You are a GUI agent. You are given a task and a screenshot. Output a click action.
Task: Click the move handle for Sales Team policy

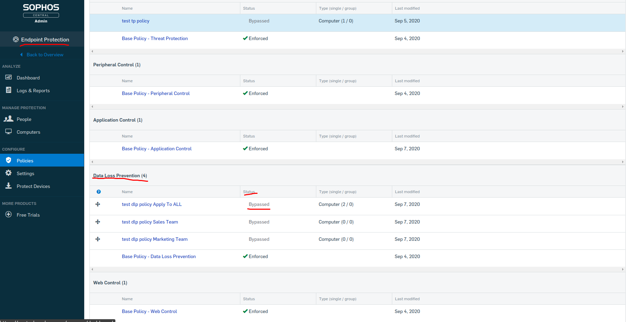tap(98, 222)
